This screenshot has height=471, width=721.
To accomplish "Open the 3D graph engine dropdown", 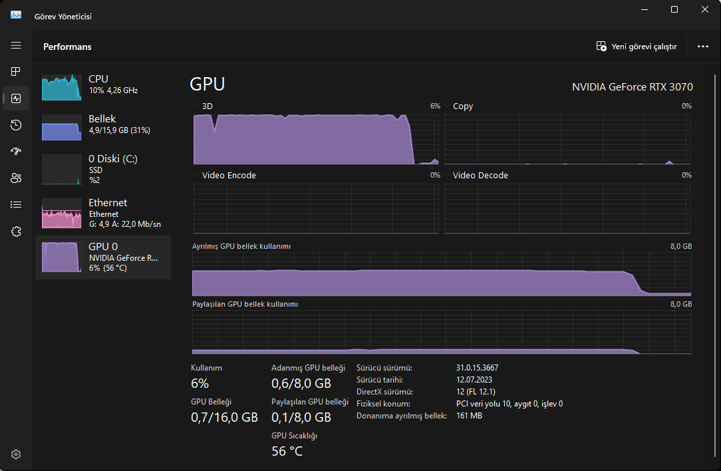I will pyautogui.click(x=198, y=106).
